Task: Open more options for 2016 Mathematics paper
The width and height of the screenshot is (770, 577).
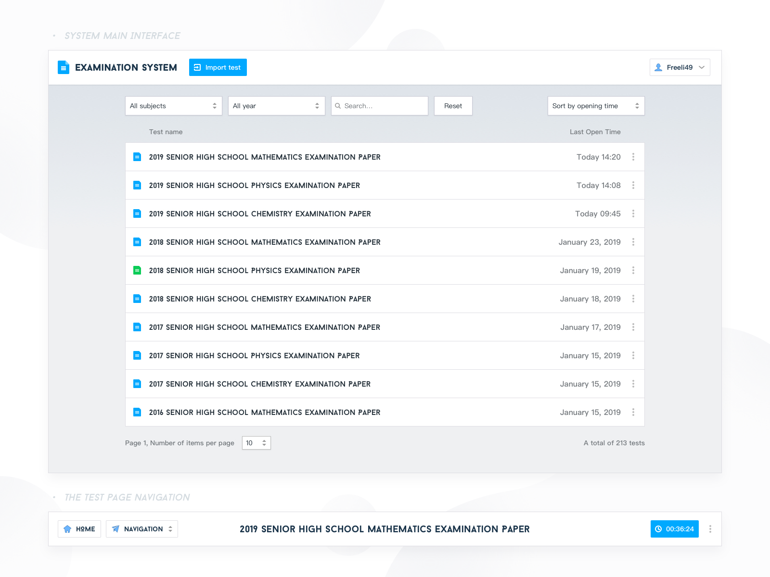Action: pos(633,412)
